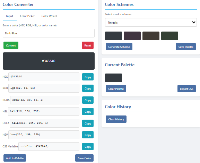Image resolution: width=200 pixels, height=163 pixels.
Task: Click Add to Palette button
Action: pos(15,158)
